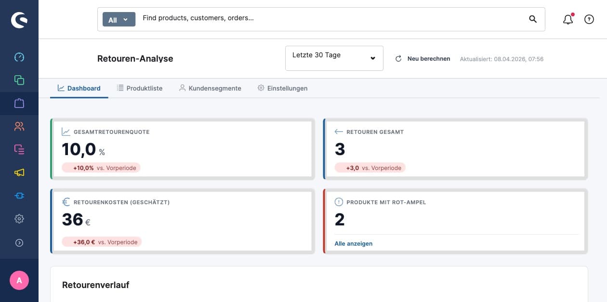The image size is (607, 302).
Task: Open the user avatar A menu
Action: (x=19, y=280)
